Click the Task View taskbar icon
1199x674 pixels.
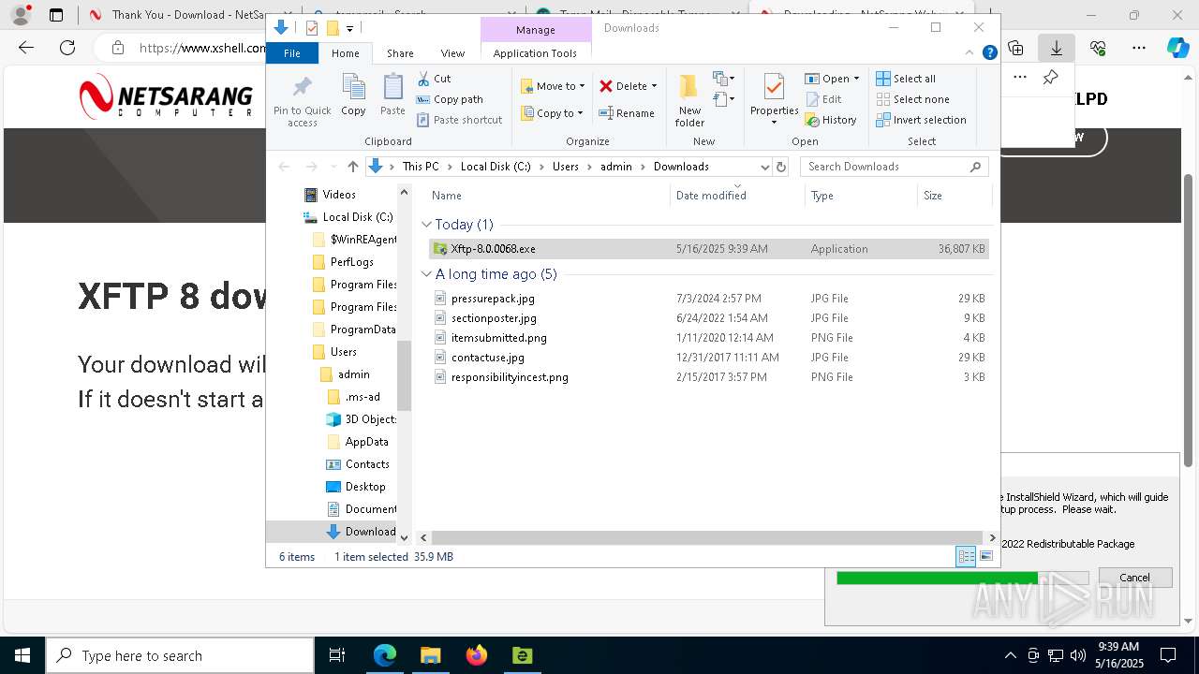tap(337, 655)
